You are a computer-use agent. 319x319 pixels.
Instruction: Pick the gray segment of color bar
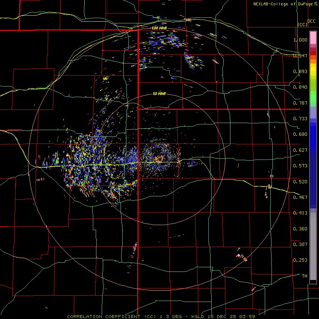coord(313,246)
